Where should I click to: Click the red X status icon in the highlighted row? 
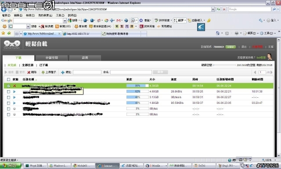[x=14, y=86]
